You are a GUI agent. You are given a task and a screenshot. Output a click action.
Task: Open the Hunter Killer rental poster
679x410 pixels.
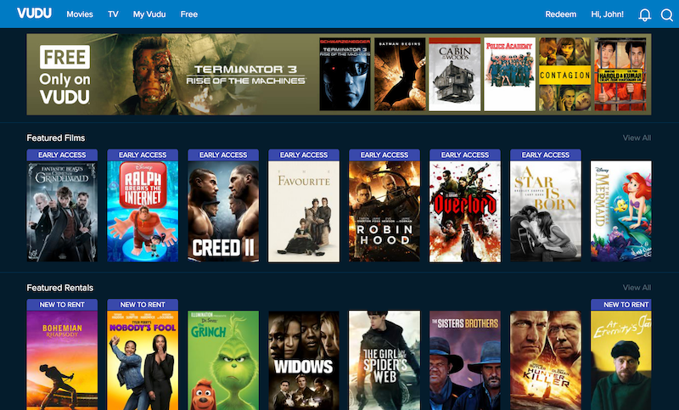click(x=546, y=360)
